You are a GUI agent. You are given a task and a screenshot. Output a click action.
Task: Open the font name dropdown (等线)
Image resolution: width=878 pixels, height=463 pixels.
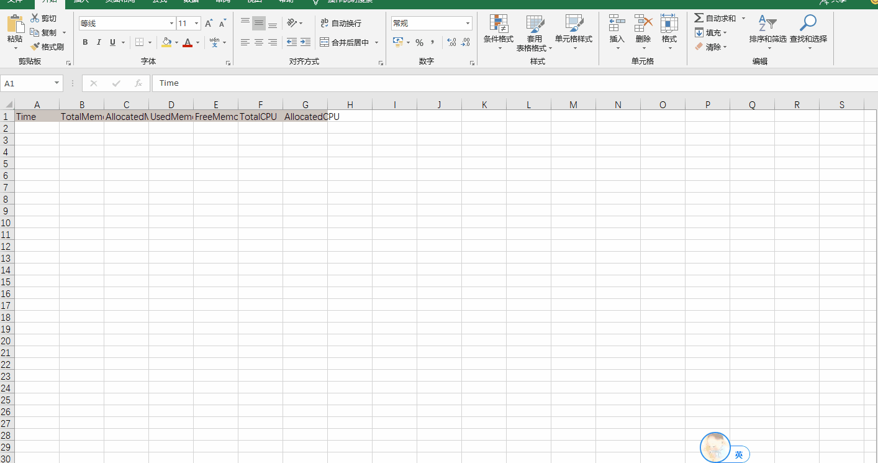[x=172, y=24]
